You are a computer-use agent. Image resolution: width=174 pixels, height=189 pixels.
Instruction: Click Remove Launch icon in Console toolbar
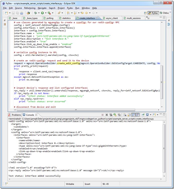coord(107,115)
